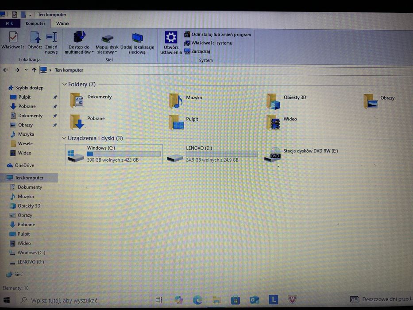Click the Otwórz ribbon icon

tap(35, 40)
